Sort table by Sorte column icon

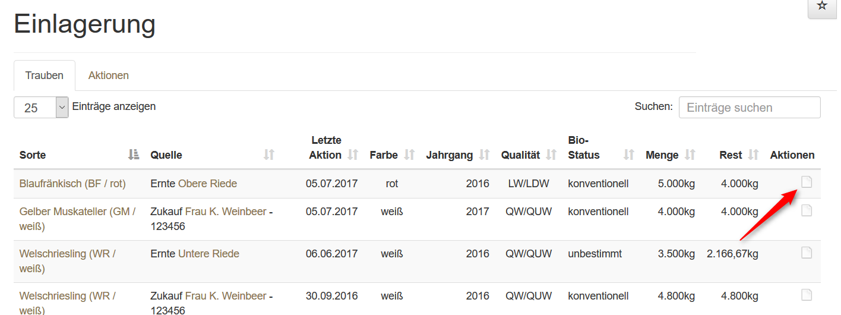(x=134, y=155)
